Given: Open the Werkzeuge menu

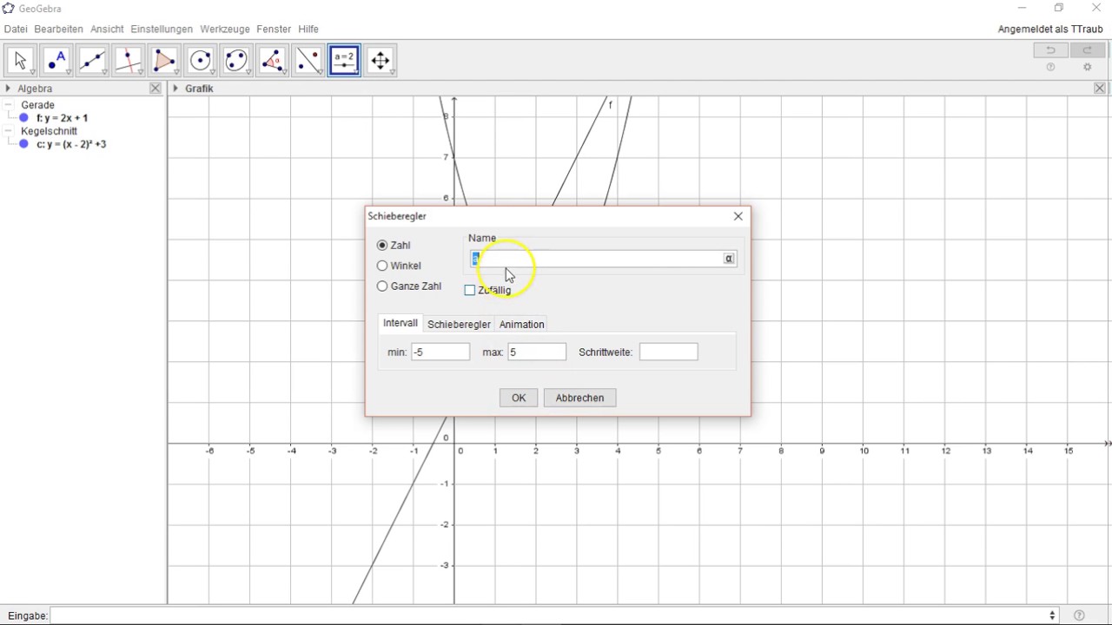Looking at the screenshot, I should [x=225, y=30].
